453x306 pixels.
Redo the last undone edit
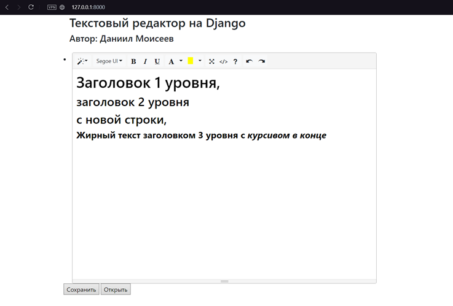261,61
